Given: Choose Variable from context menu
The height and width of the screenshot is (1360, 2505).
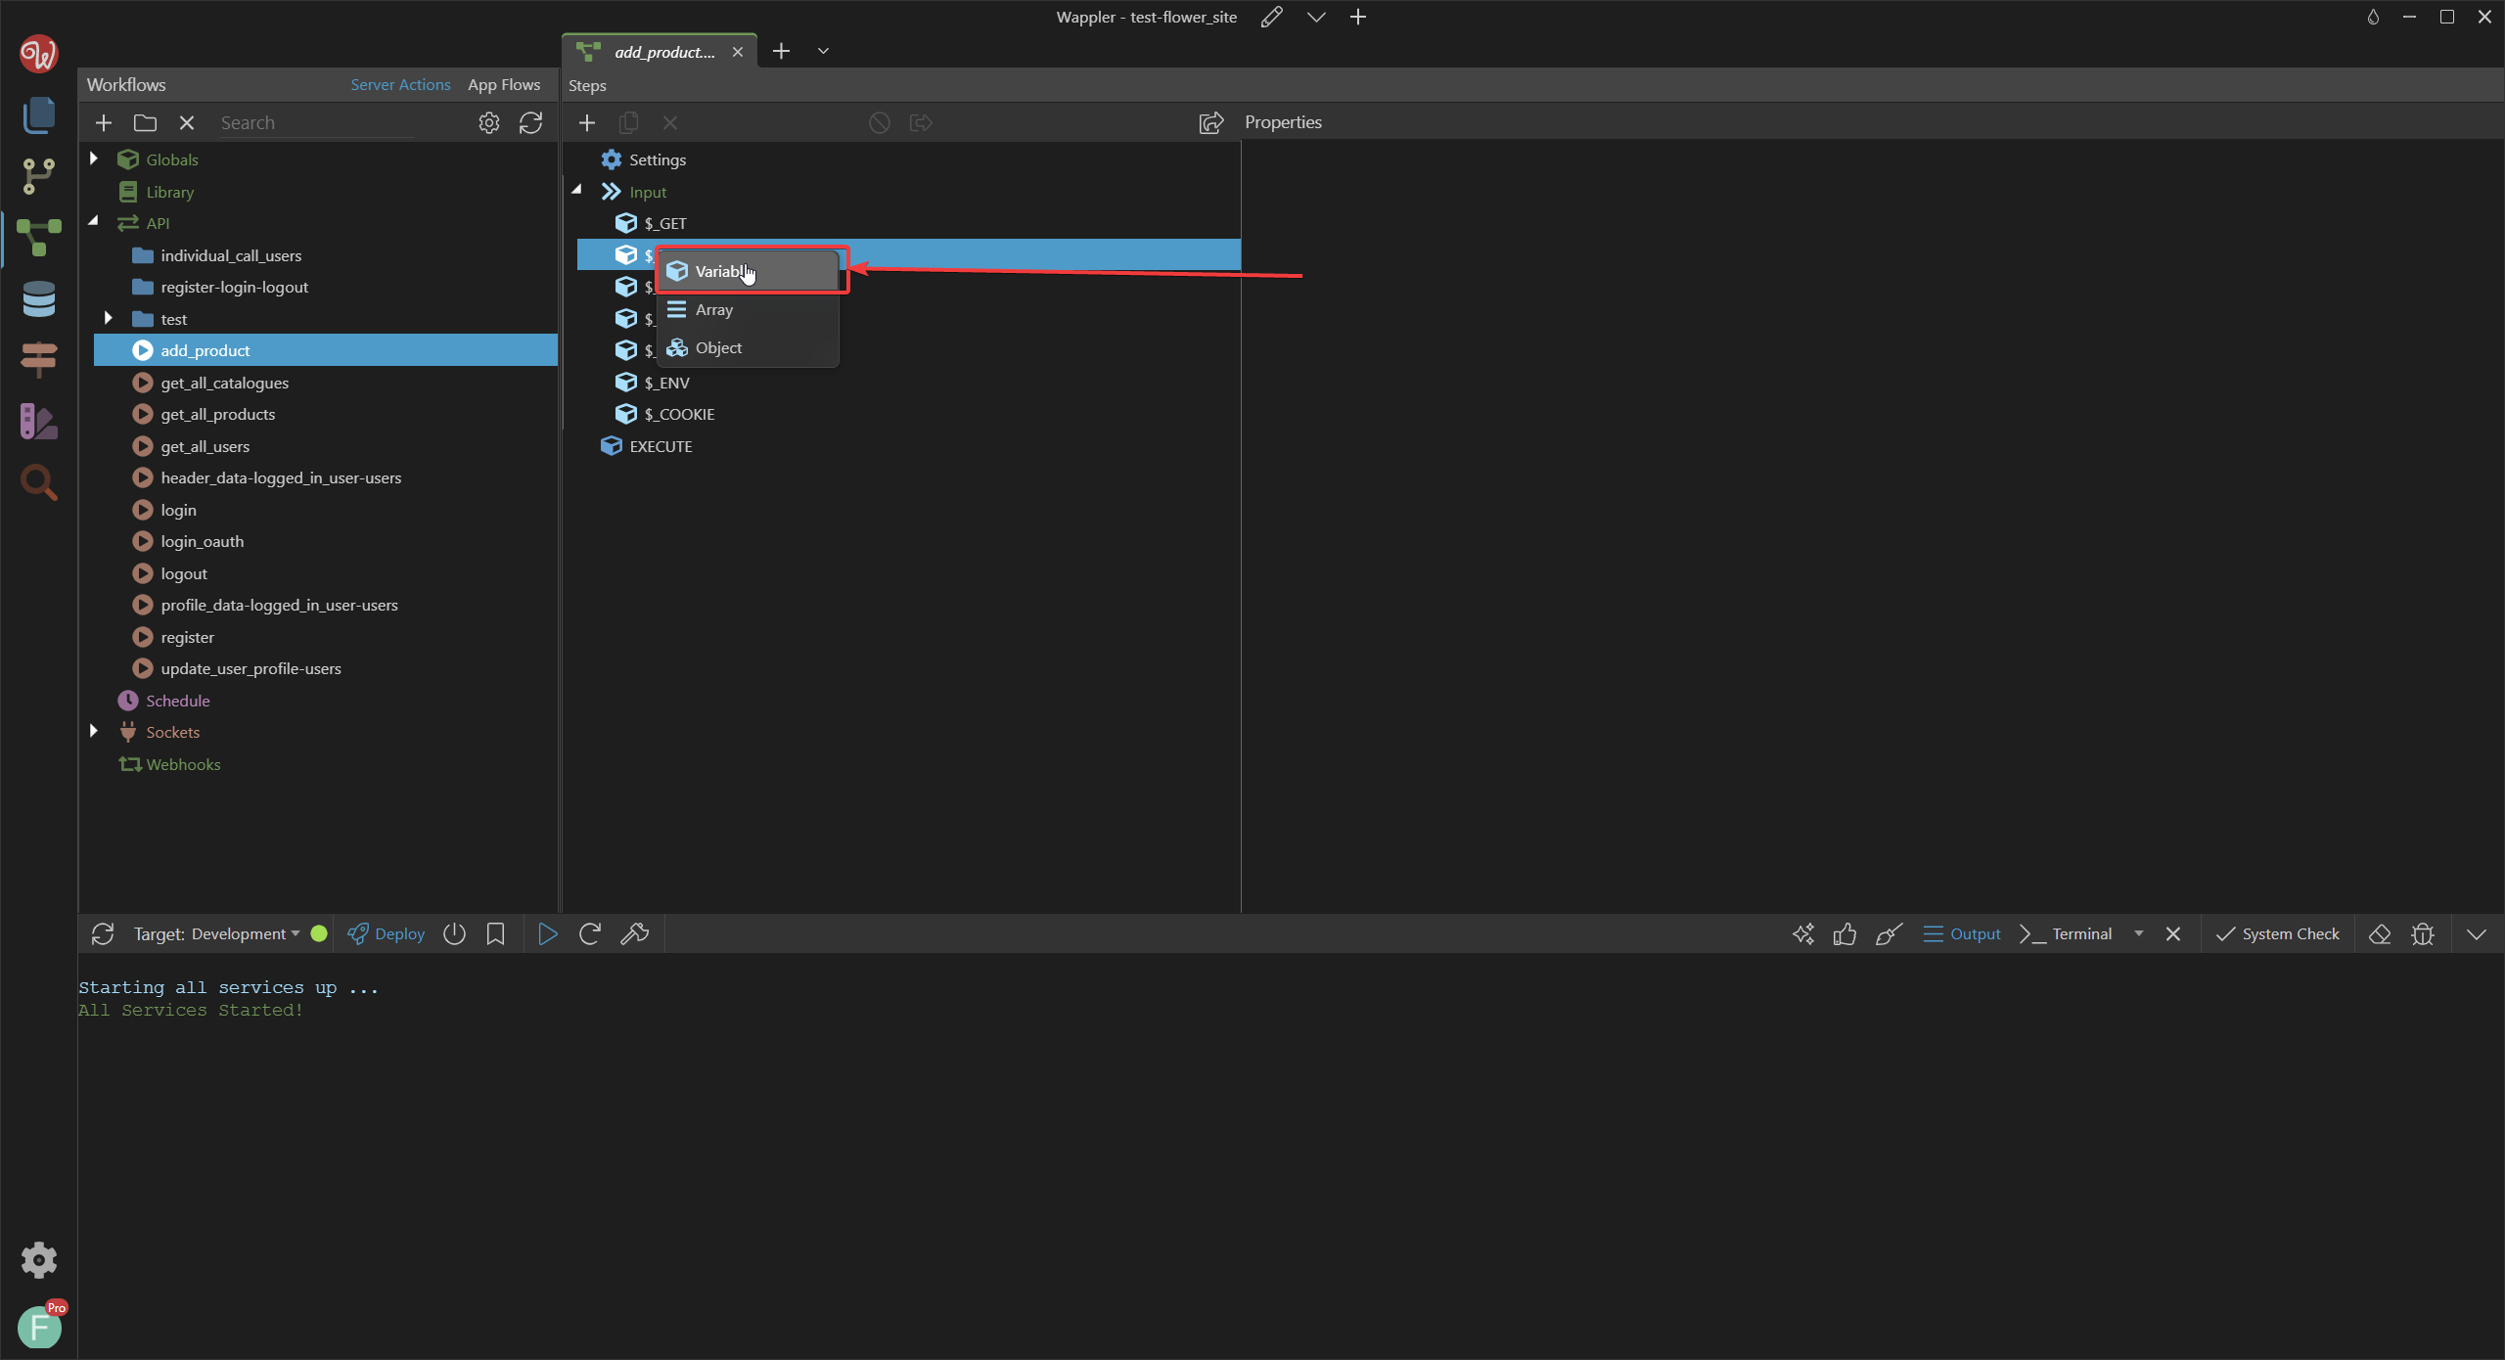Looking at the screenshot, I should [x=749, y=271].
